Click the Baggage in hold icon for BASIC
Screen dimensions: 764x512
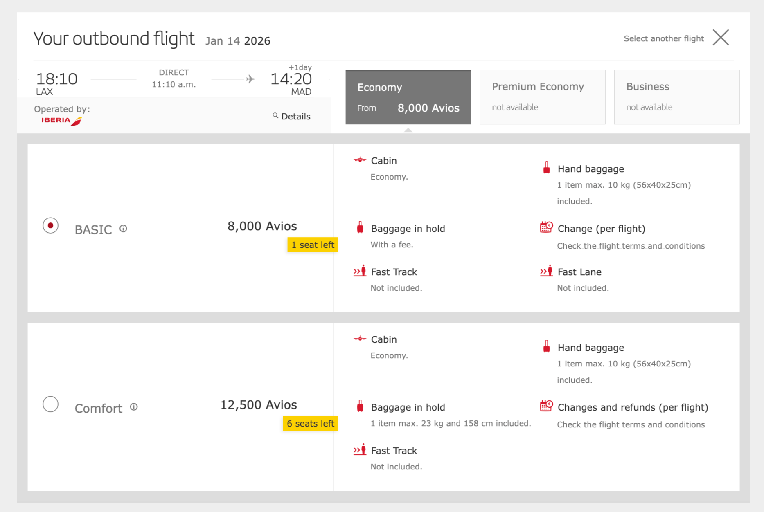tap(360, 227)
